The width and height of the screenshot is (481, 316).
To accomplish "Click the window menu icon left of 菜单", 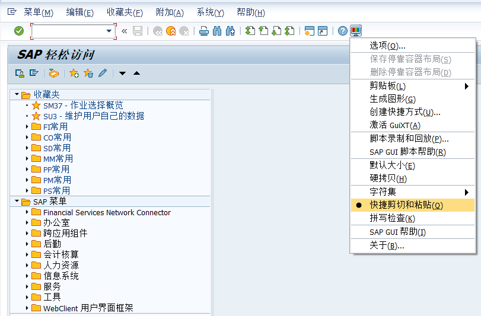I will click(12, 12).
